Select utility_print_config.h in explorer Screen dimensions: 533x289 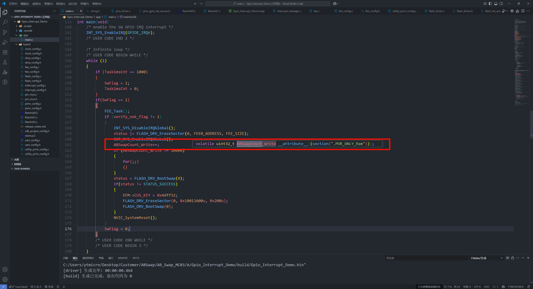click(x=37, y=154)
